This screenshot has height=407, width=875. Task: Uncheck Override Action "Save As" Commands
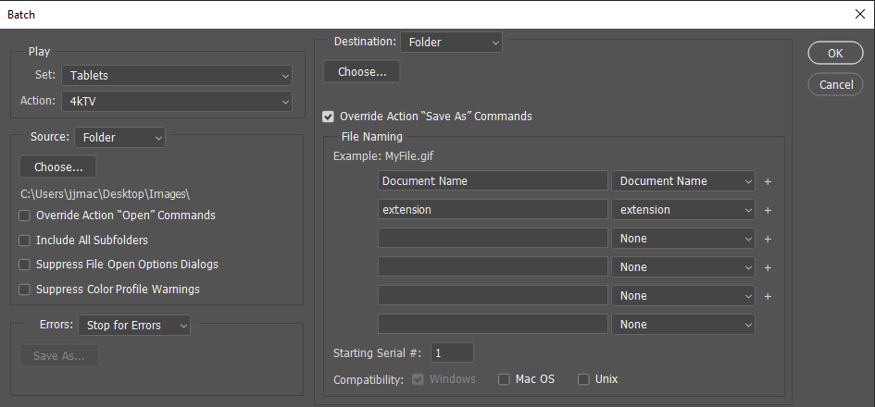(328, 117)
